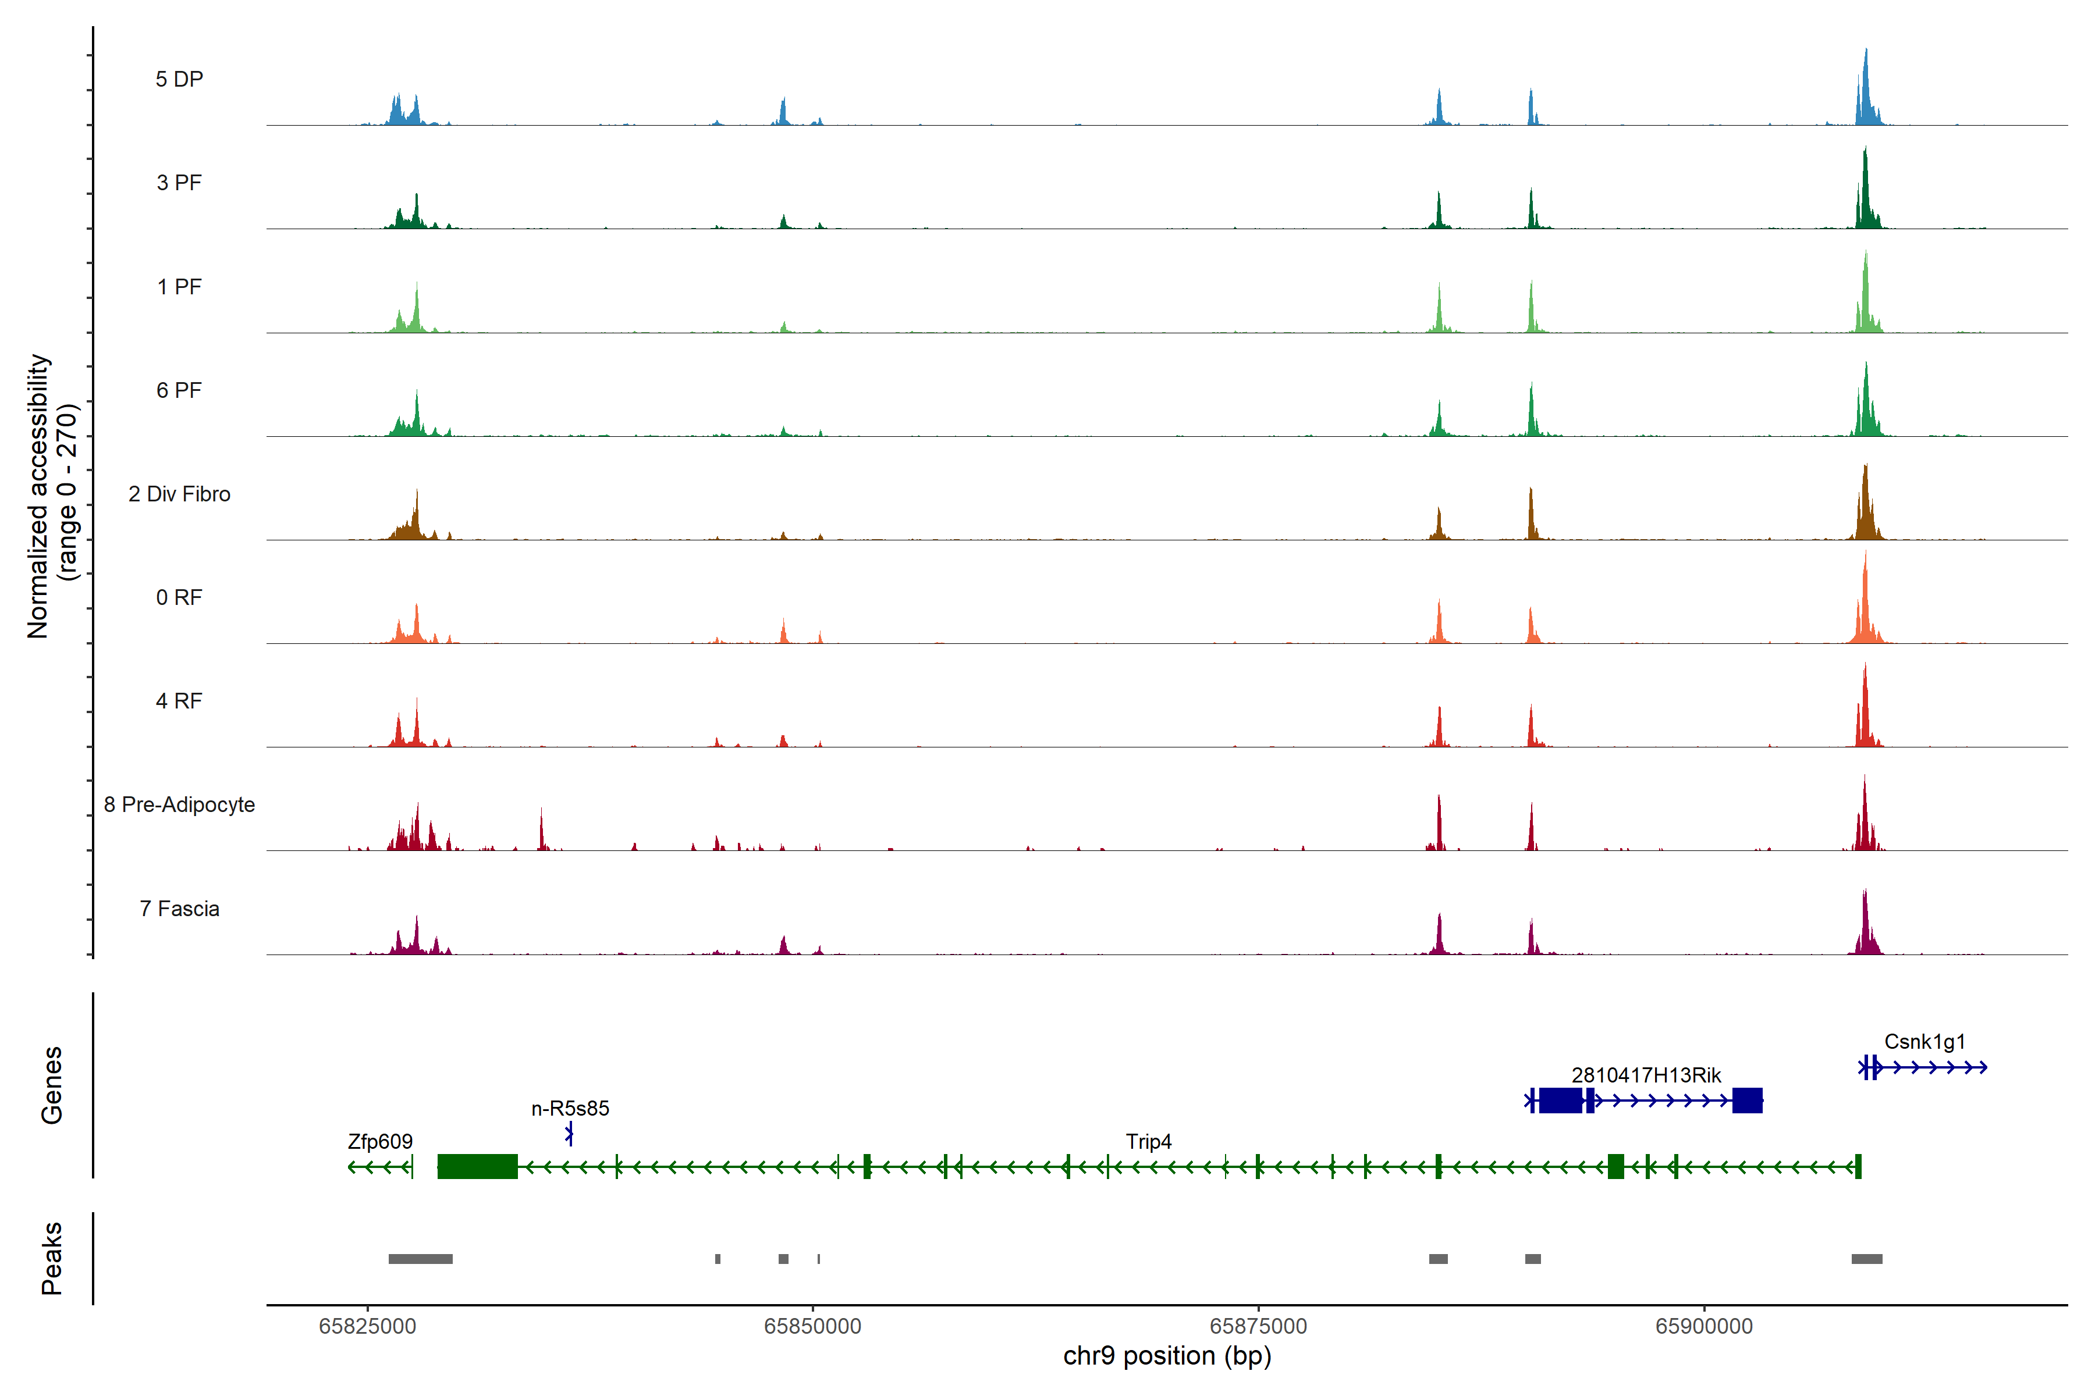This screenshot has width=2095, height=1396.
Task: Click the 7 Fascia track label
Action: pyautogui.click(x=179, y=909)
